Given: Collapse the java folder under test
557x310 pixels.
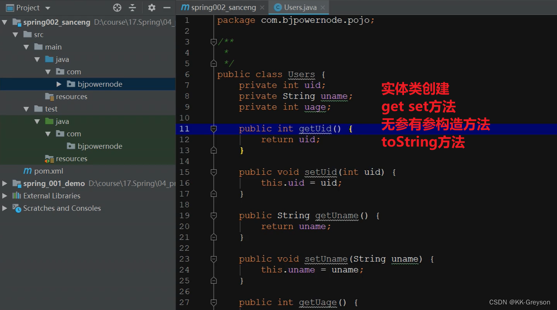Looking at the screenshot, I should point(37,122).
